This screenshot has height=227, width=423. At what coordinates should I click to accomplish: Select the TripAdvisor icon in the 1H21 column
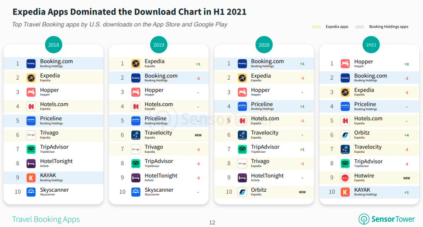click(x=345, y=164)
